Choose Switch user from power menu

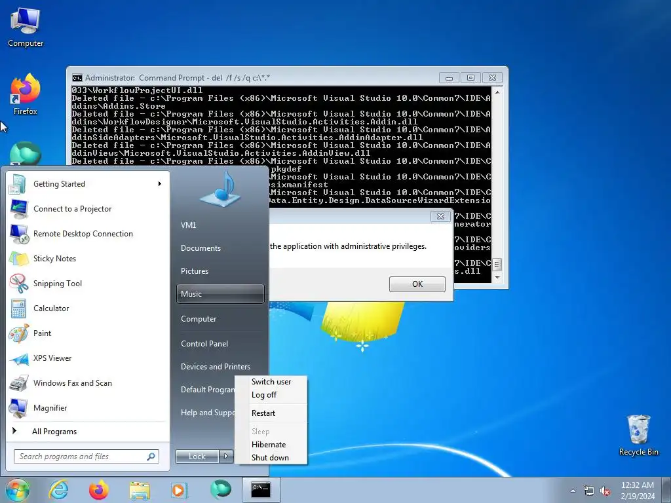tap(271, 382)
